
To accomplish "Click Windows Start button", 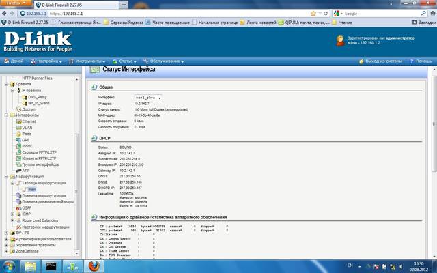I will click(9, 266).
